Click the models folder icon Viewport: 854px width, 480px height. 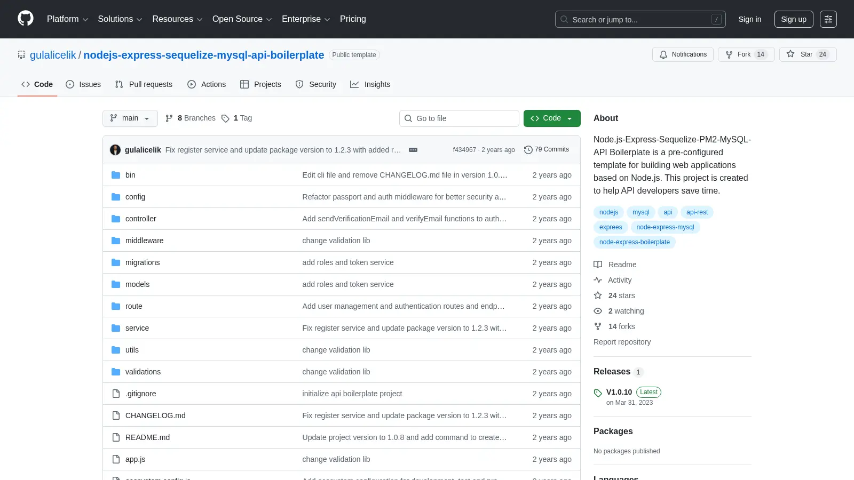click(x=116, y=284)
